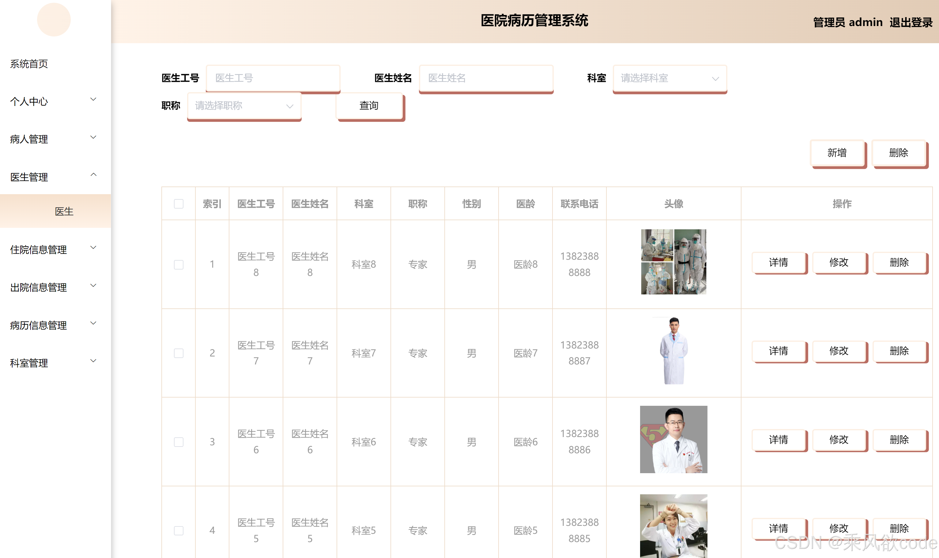Click the 查询 search button

[x=369, y=106]
